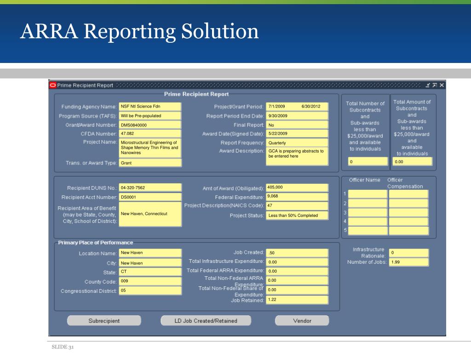Select the Total Amount of Subcontracts field
The image size is (471, 353).
[x=413, y=161]
